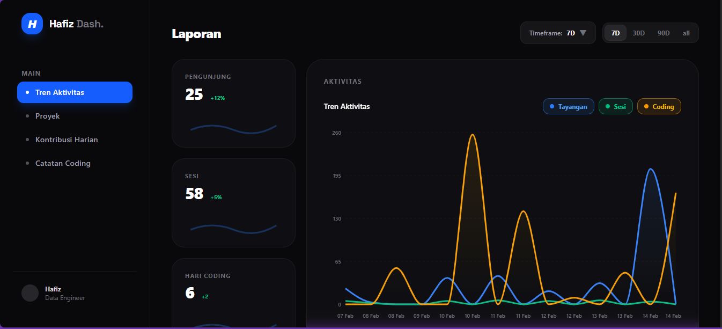Open the Hafiz profile avatar
722x329 pixels.
coord(30,293)
